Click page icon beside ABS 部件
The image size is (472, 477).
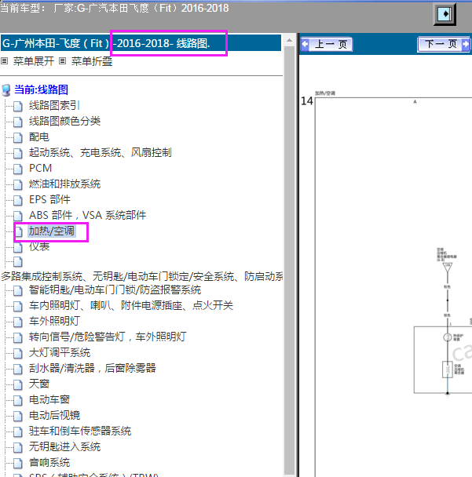click(18, 216)
